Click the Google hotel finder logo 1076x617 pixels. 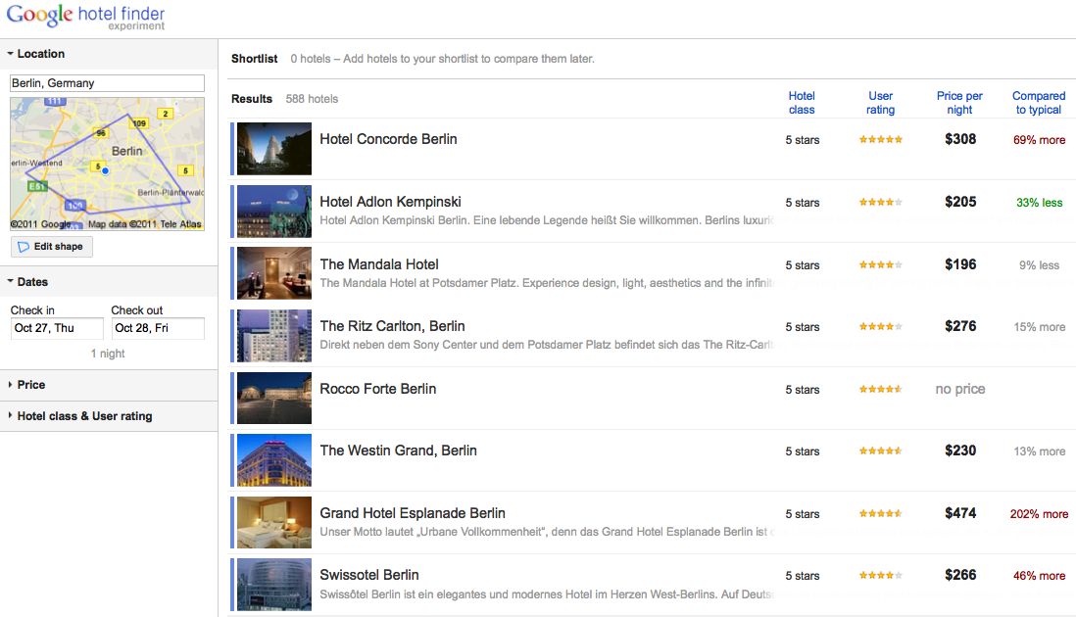86,17
